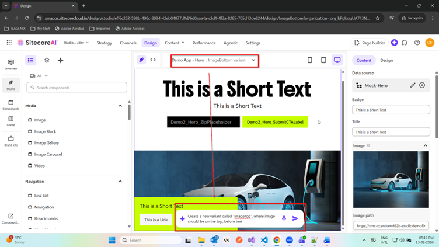
Task: Collapse the Image section in the right panel
Action: click(x=425, y=145)
